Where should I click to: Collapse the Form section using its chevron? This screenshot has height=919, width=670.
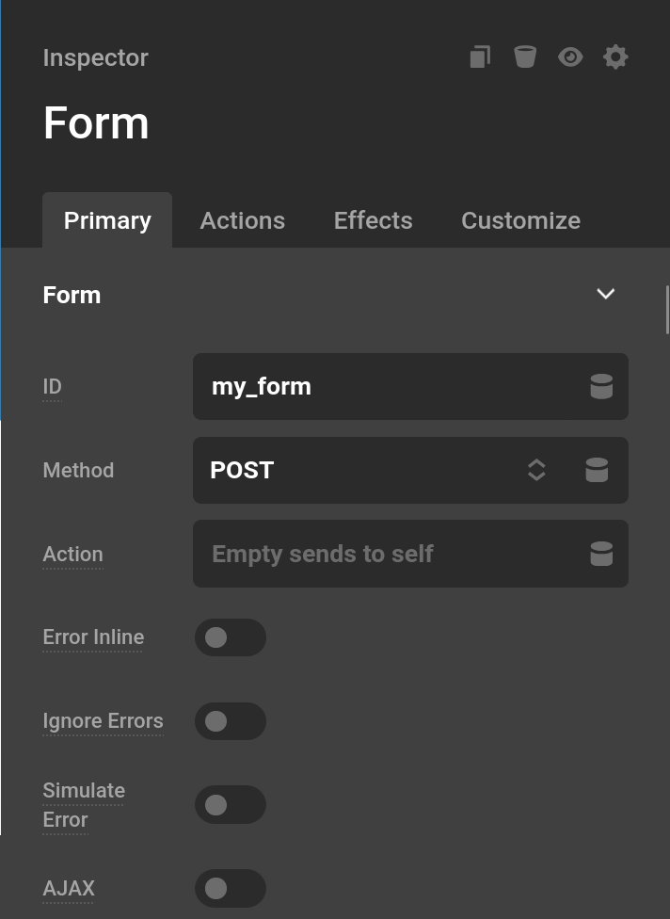606,294
